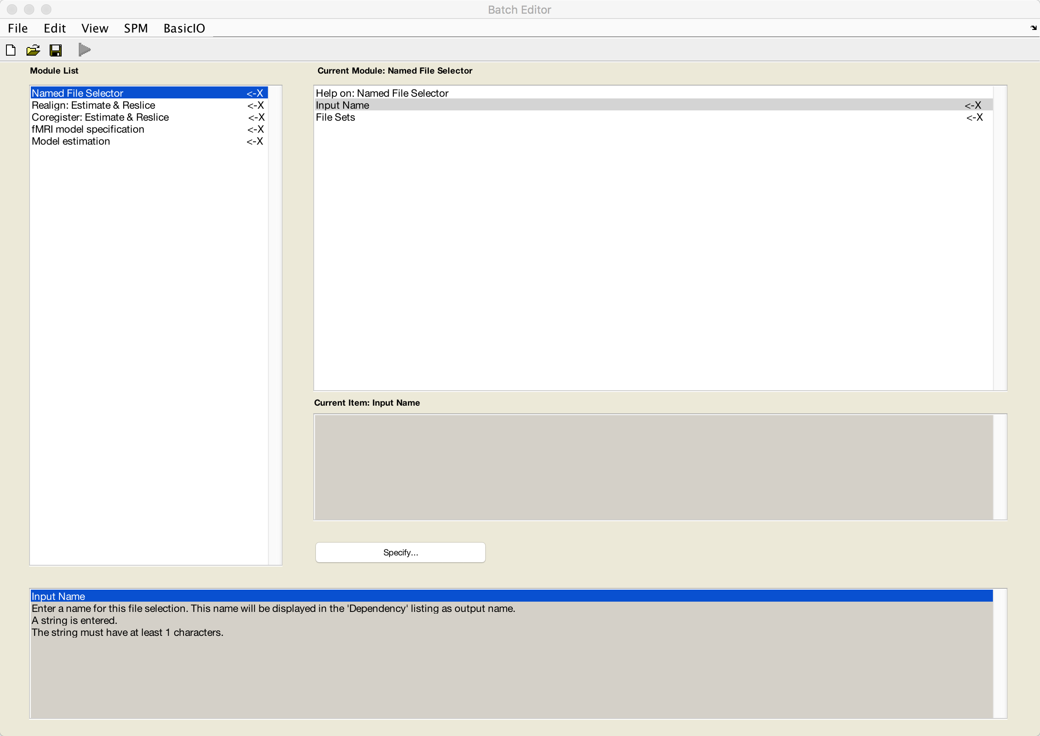The width and height of the screenshot is (1040, 736).
Task: Select the File Sets item row
Action: pos(654,117)
